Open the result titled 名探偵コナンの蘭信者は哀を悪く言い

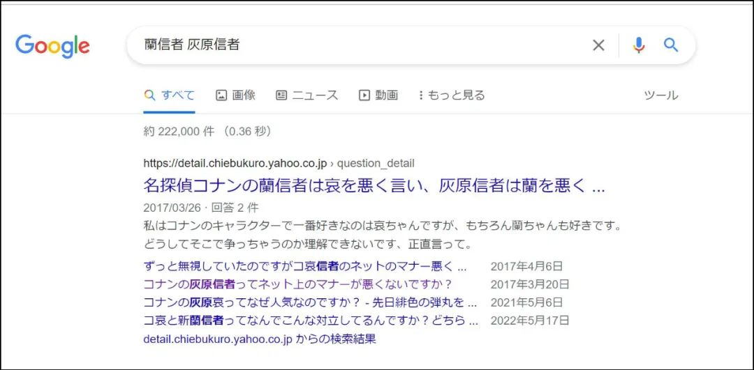pyautogui.click(x=374, y=185)
